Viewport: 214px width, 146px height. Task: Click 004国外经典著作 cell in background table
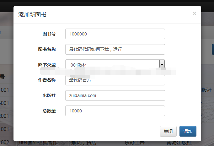(x=39, y=143)
